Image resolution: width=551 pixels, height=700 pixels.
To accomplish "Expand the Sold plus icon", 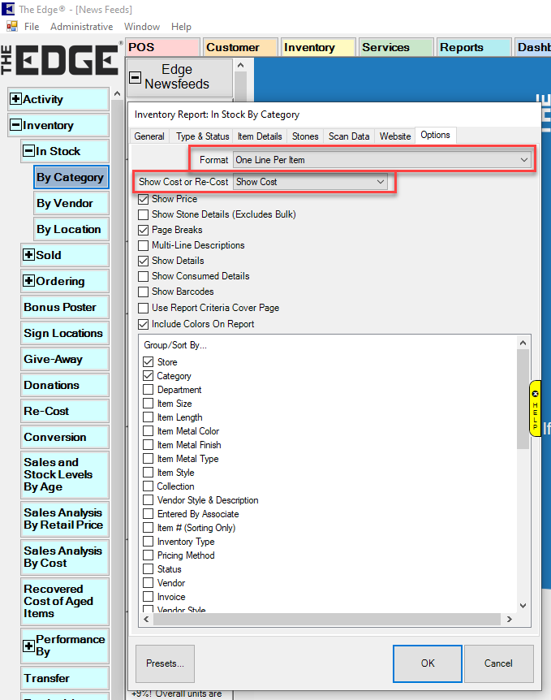I will click(x=29, y=256).
